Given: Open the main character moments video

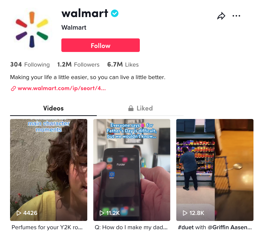Looking at the screenshot, I should click(x=49, y=170).
